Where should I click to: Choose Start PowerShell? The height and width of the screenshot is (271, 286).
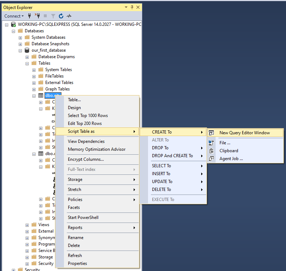click(x=97, y=218)
